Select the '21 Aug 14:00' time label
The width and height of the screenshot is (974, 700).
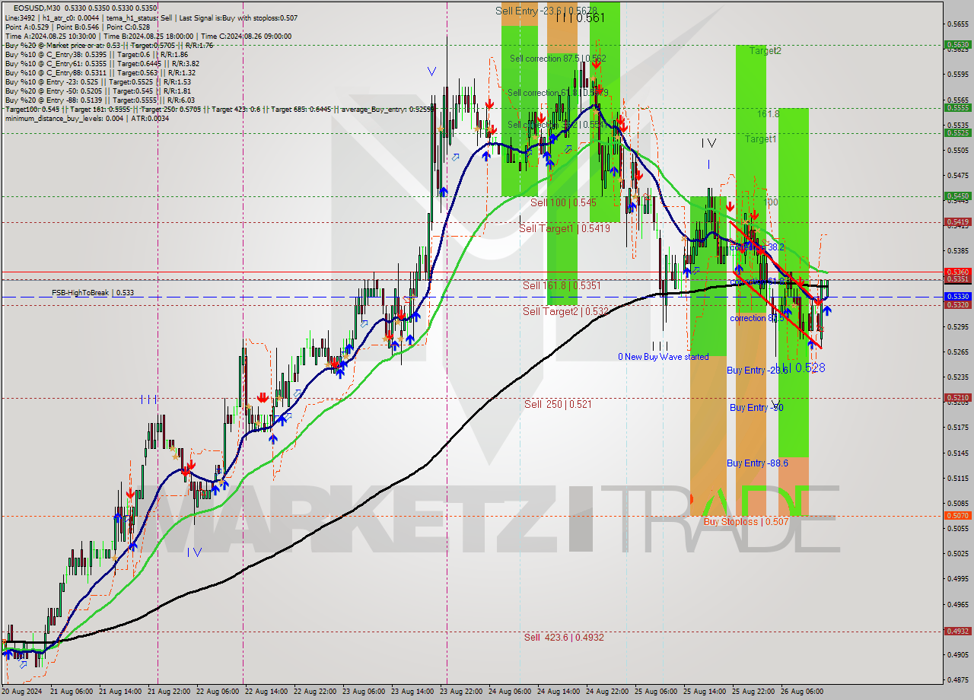click(120, 691)
